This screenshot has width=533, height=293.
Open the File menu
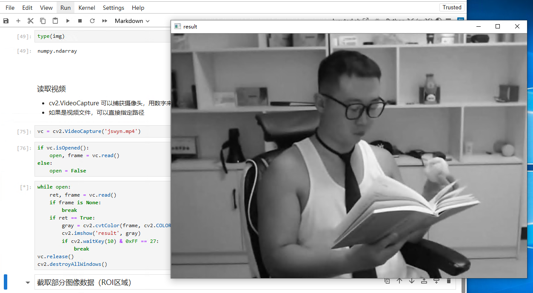tap(10, 8)
